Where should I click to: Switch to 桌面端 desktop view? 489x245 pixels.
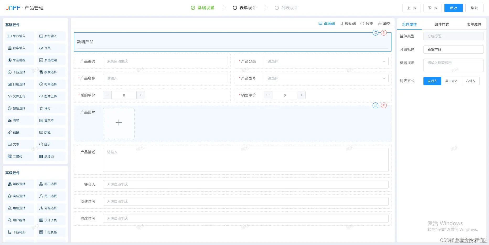(327, 24)
